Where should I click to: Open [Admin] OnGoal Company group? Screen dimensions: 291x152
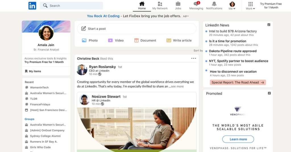point(45,130)
